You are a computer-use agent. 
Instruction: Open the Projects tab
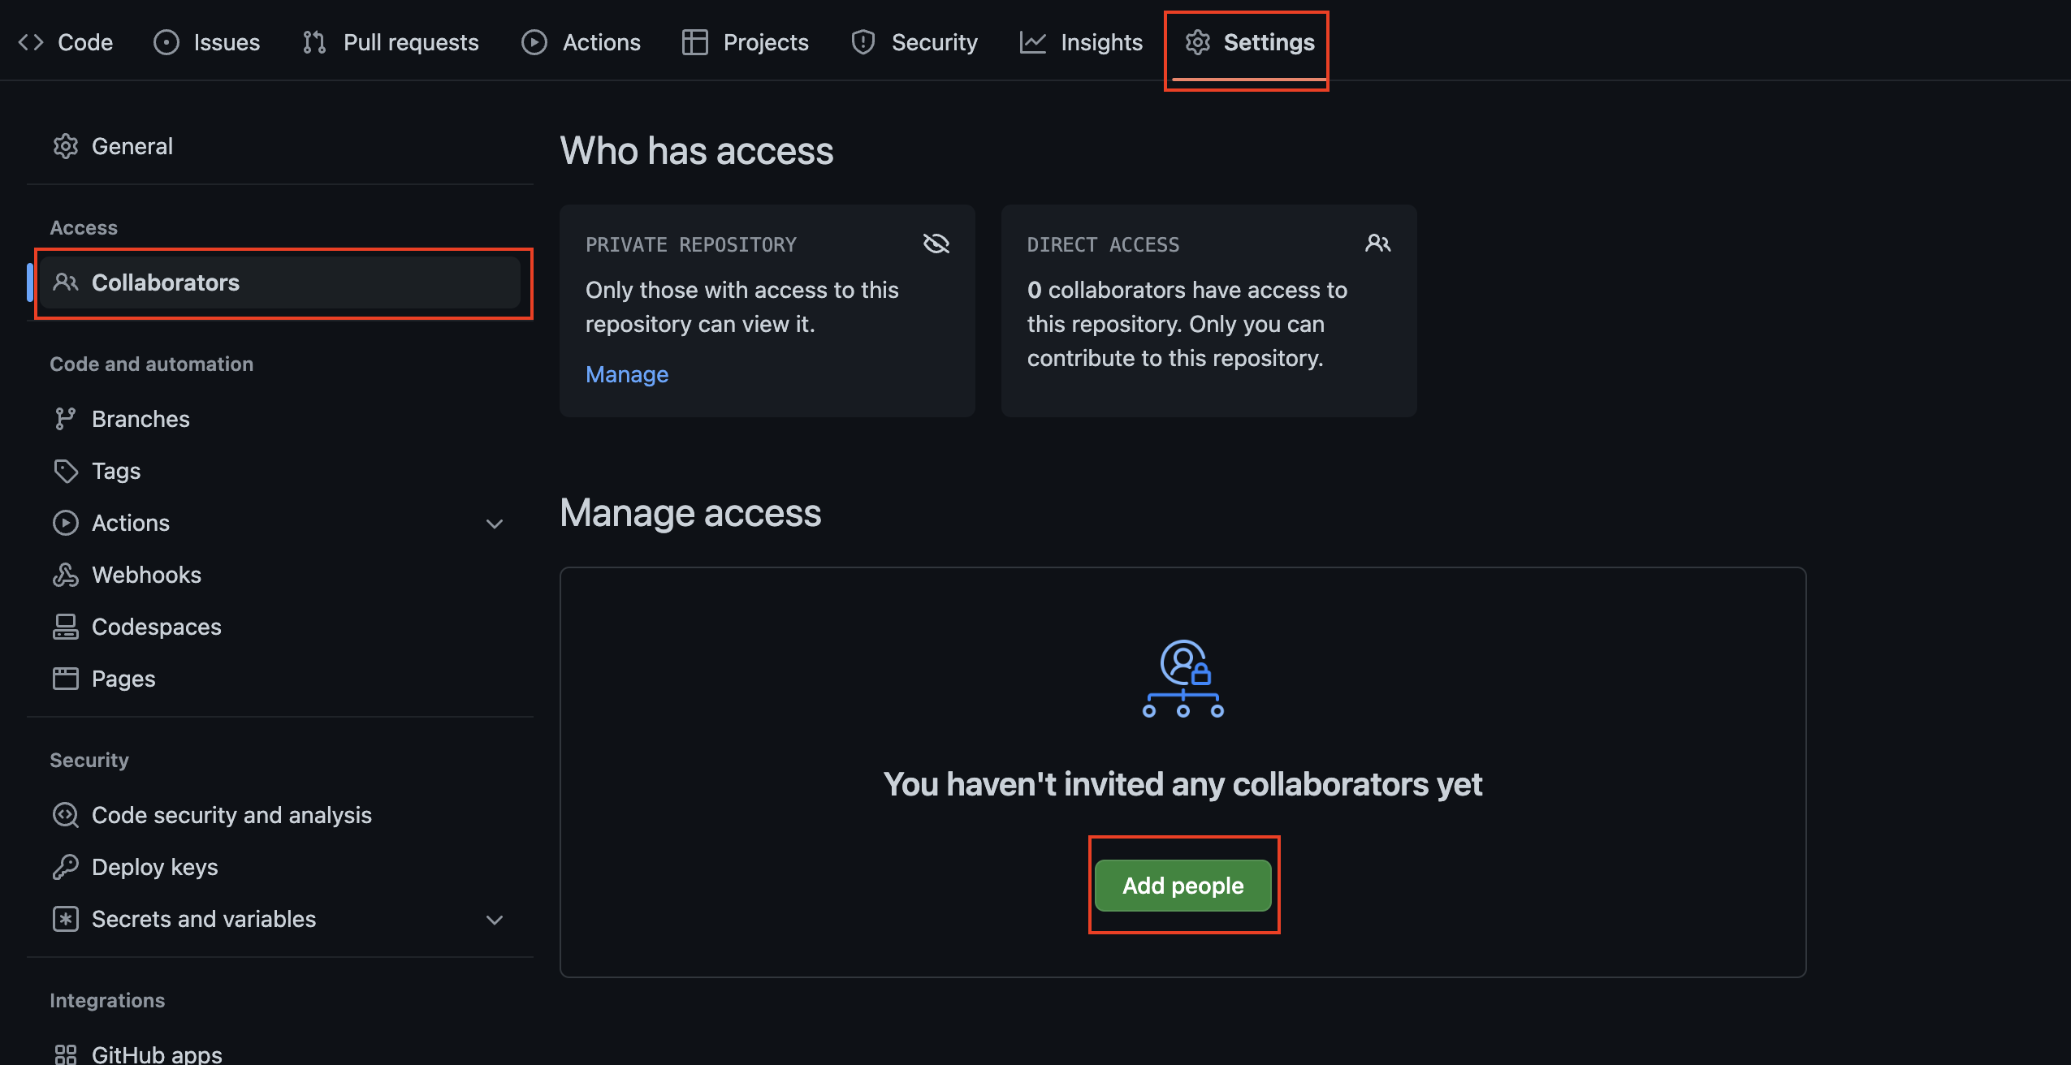pyautogui.click(x=746, y=42)
